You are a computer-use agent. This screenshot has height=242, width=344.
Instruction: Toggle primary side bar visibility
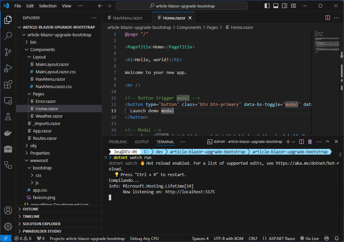(x=267, y=6)
